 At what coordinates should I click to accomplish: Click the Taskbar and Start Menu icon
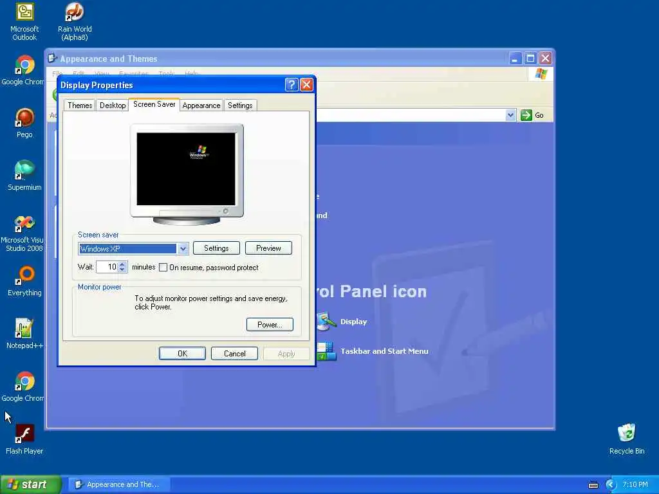[326, 351]
